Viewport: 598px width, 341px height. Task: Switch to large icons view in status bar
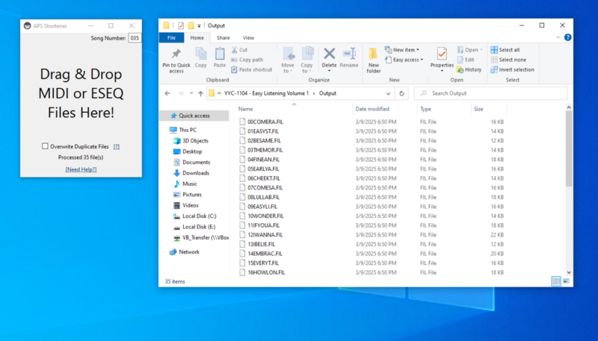566,281
